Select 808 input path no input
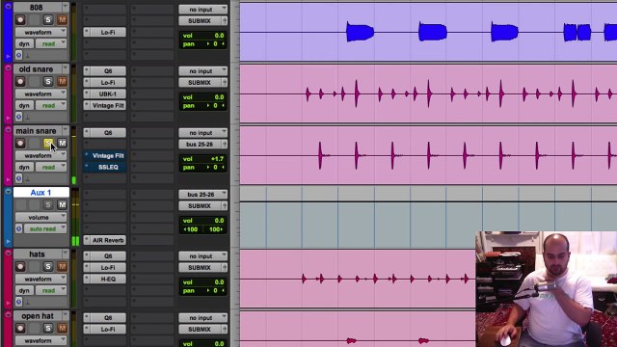This screenshot has width=617, height=347. (x=203, y=9)
